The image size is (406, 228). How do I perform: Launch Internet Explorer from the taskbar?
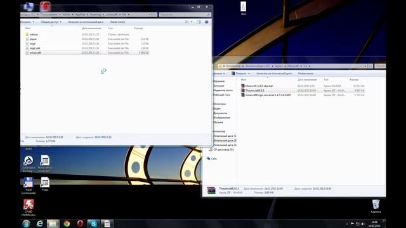pyautogui.click(x=39, y=224)
